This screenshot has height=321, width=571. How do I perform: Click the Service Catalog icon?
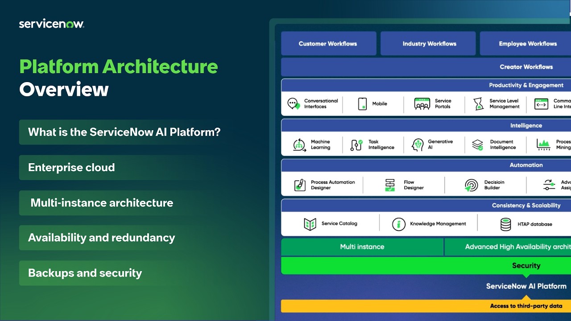310,224
